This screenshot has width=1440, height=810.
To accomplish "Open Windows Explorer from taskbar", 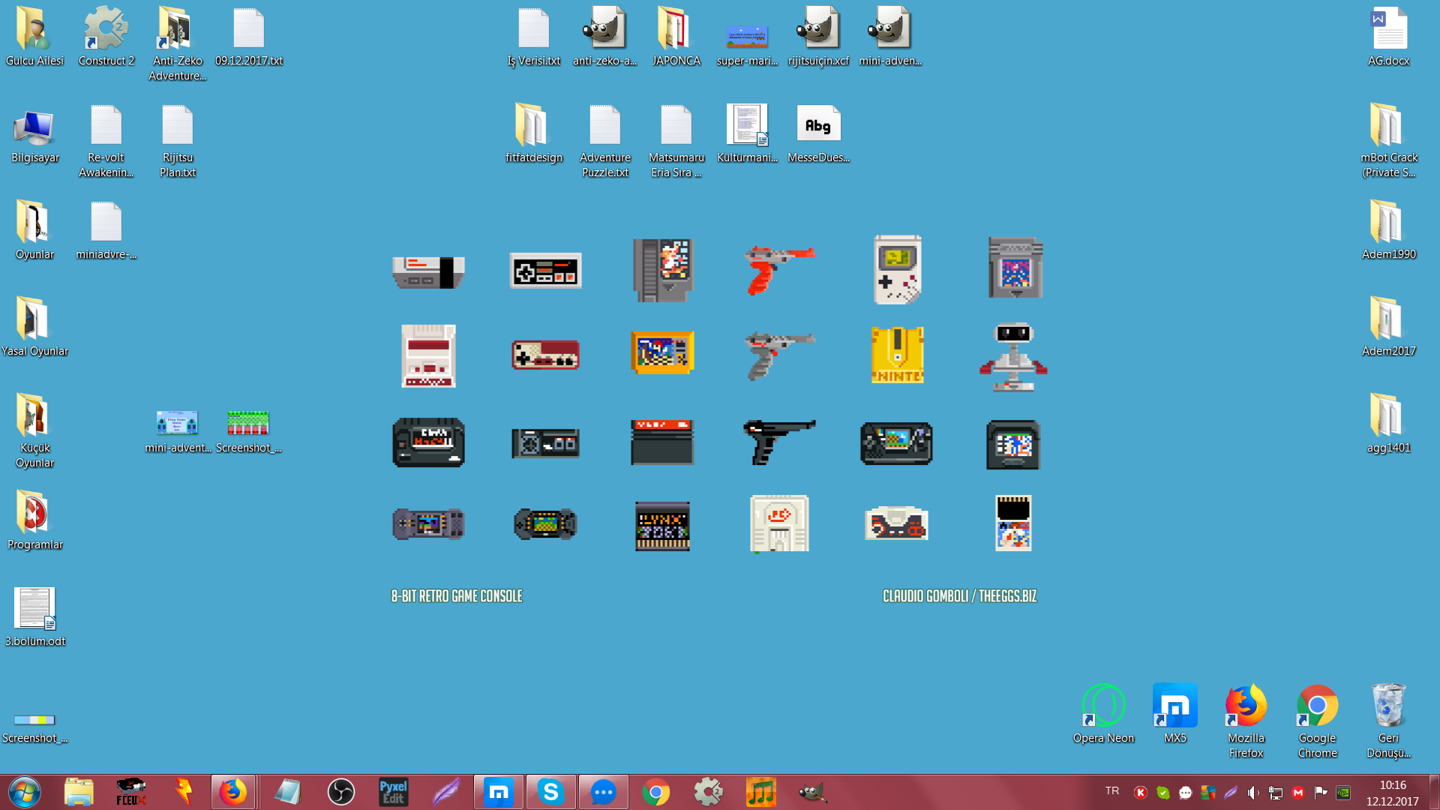I will pos(78,792).
